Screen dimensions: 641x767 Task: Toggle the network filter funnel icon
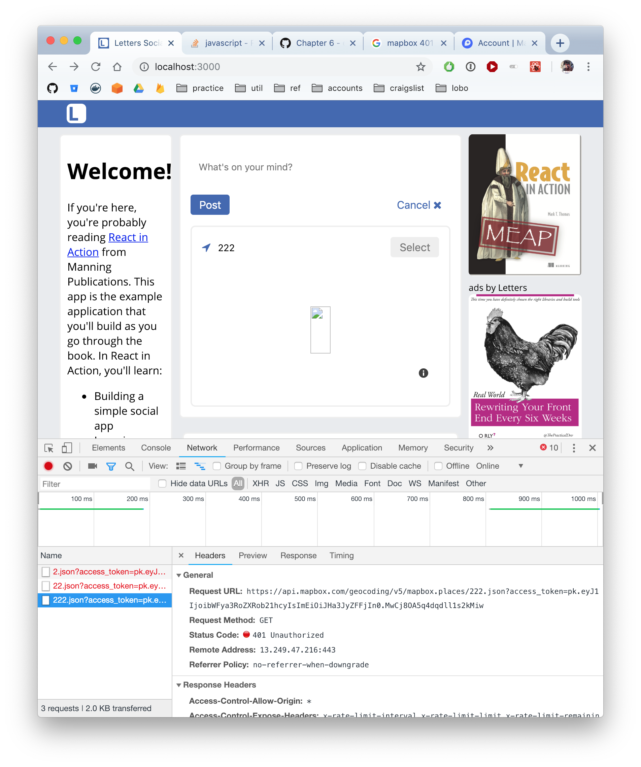coord(111,466)
